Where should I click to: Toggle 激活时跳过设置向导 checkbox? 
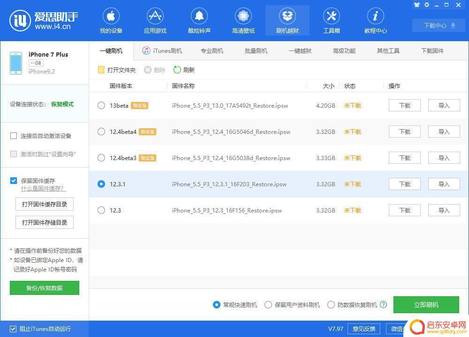pyautogui.click(x=14, y=154)
